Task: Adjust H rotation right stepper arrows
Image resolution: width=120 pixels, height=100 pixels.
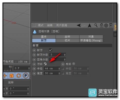Action: [x=28, y=89]
